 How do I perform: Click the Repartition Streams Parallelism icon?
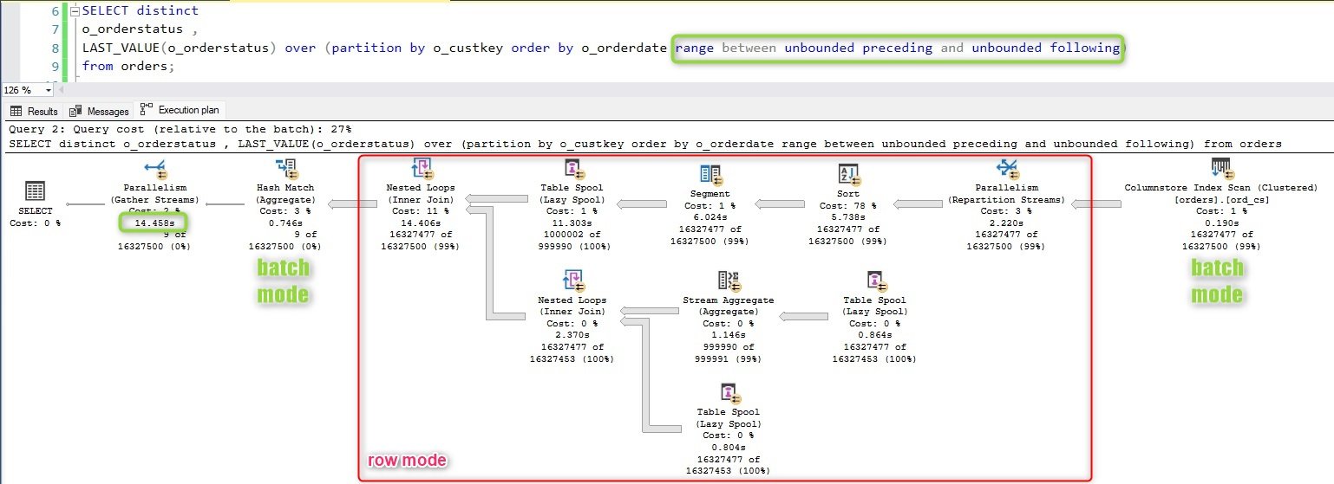(1007, 168)
